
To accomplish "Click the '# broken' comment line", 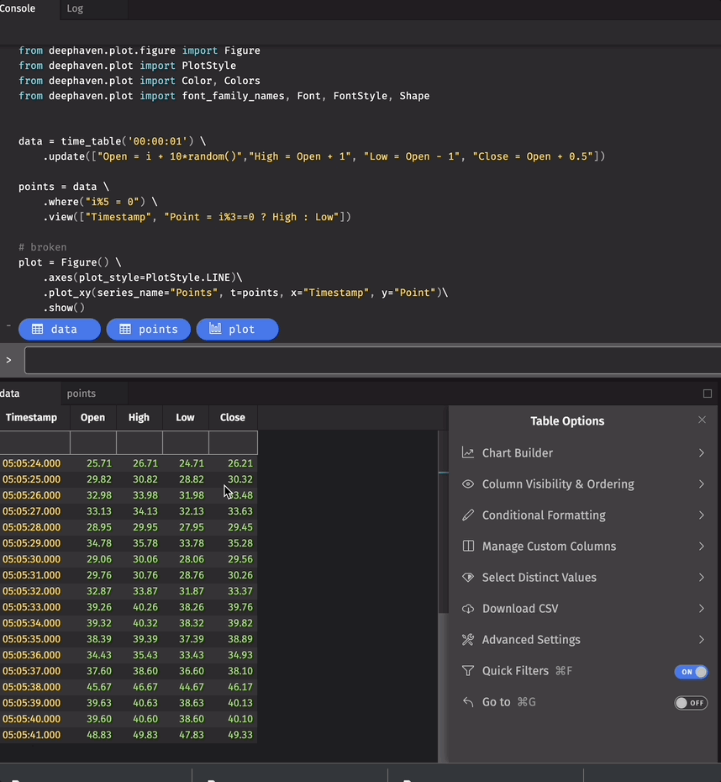I will click(x=42, y=247).
